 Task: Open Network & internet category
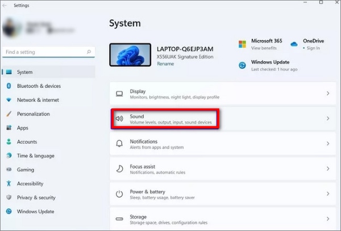(x=48, y=100)
